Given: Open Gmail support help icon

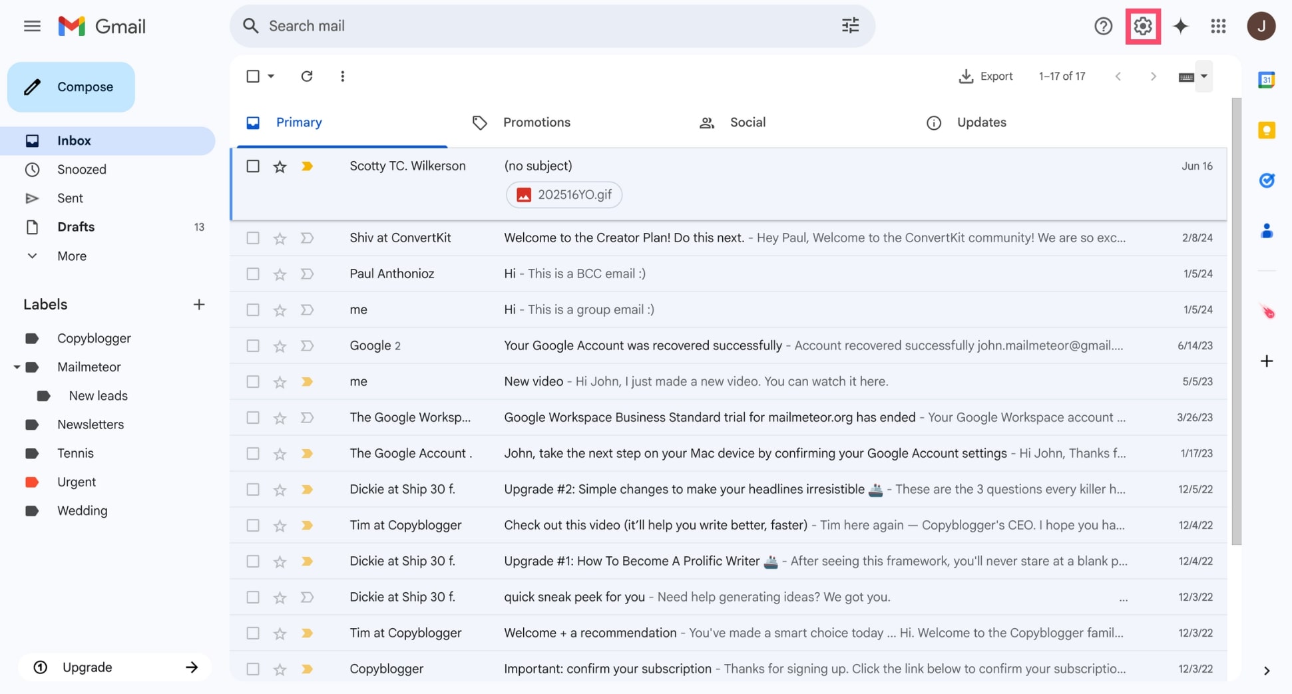Looking at the screenshot, I should click(x=1103, y=26).
